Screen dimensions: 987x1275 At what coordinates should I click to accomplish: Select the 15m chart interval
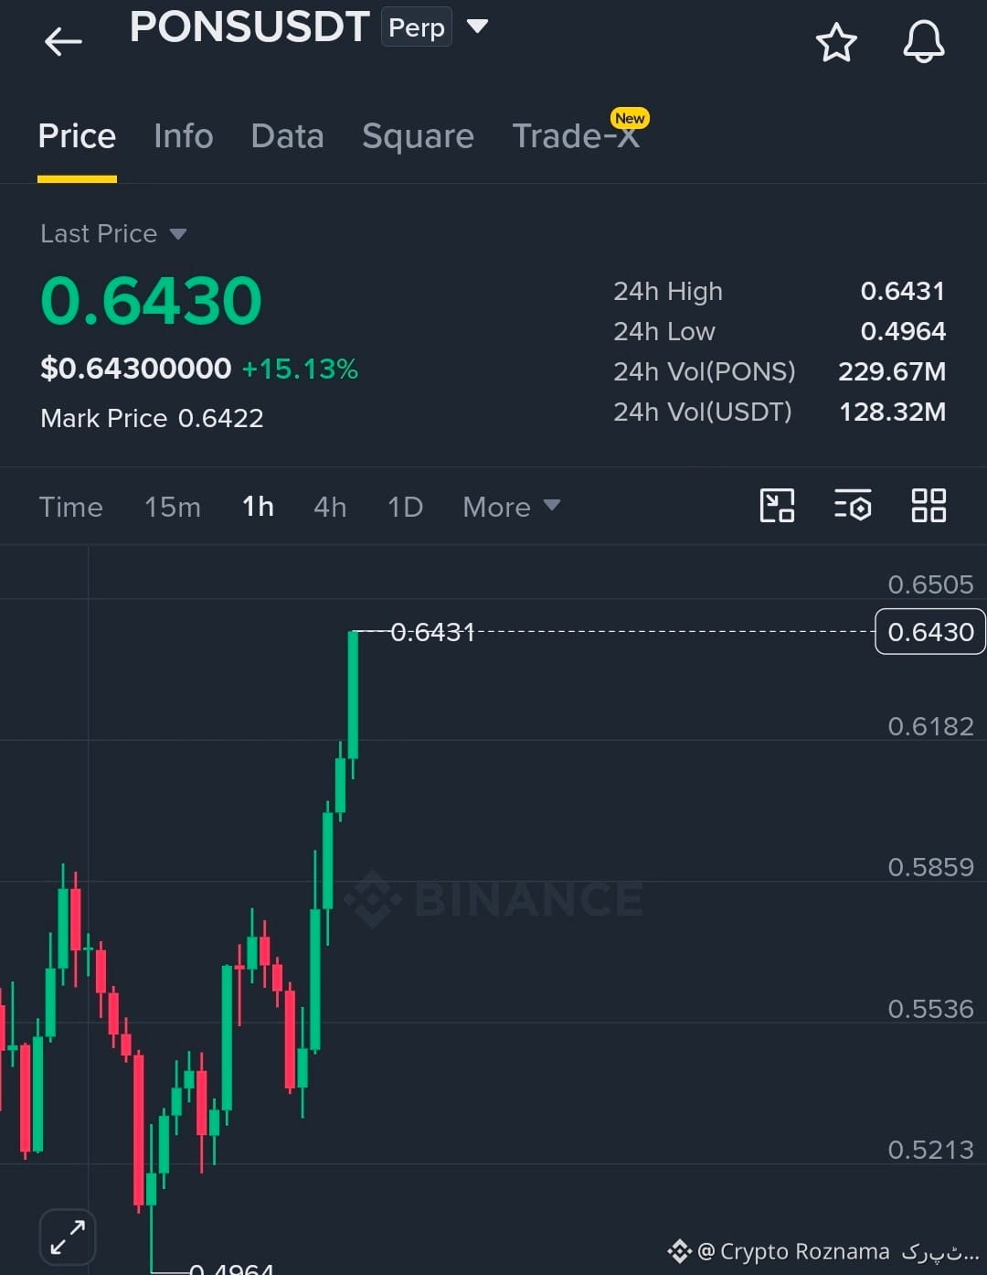pyautogui.click(x=173, y=507)
